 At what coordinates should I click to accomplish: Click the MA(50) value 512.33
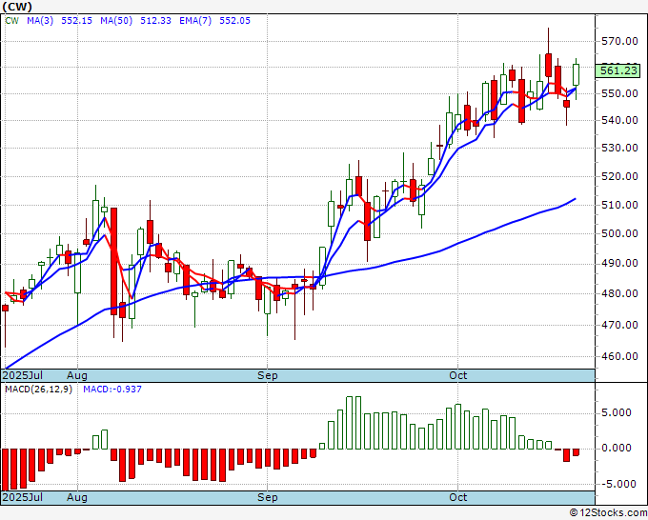[155, 21]
